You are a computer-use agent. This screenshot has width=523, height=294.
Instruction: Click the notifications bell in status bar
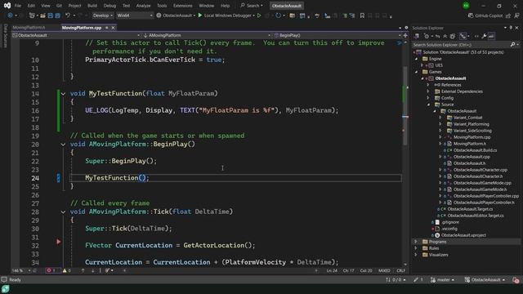tap(516, 279)
